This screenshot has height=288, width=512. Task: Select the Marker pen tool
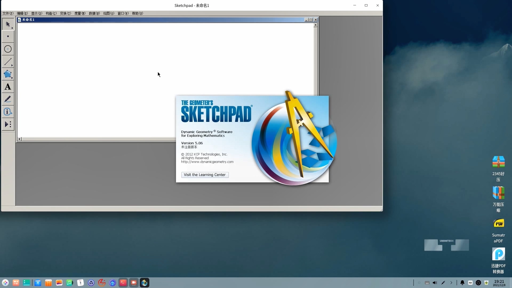pyautogui.click(x=8, y=99)
